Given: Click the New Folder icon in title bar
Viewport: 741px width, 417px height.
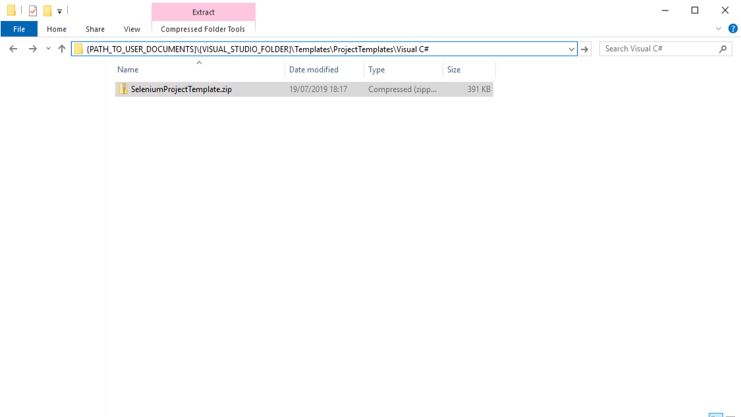Looking at the screenshot, I should pos(47,11).
